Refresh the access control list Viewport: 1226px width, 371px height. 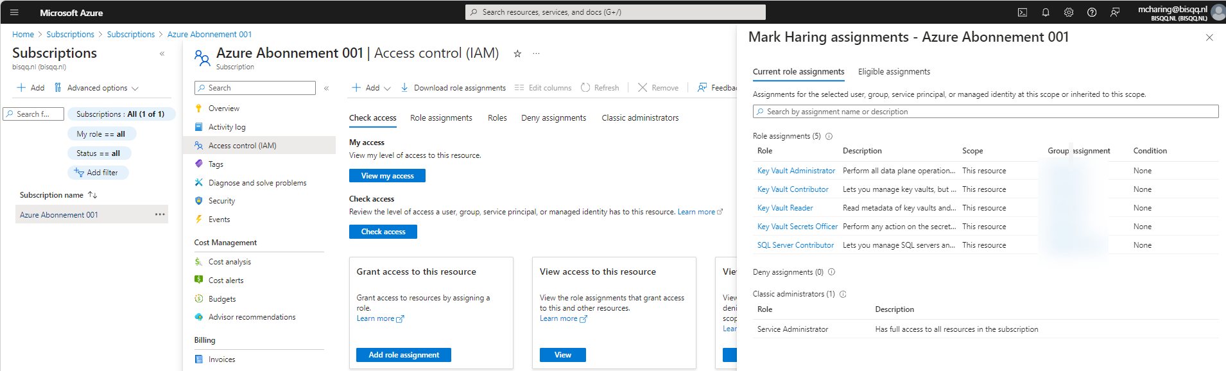click(x=600, y=88)
